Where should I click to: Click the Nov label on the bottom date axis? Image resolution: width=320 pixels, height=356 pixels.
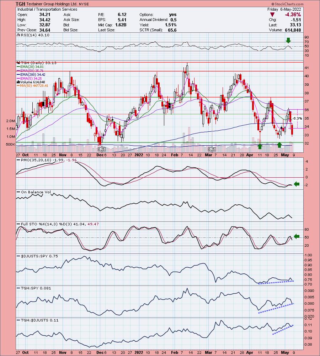[x=63, y=352]
